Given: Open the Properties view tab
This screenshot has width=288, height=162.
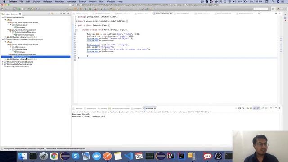Looking at the screenshot, I should click(90, 108).
